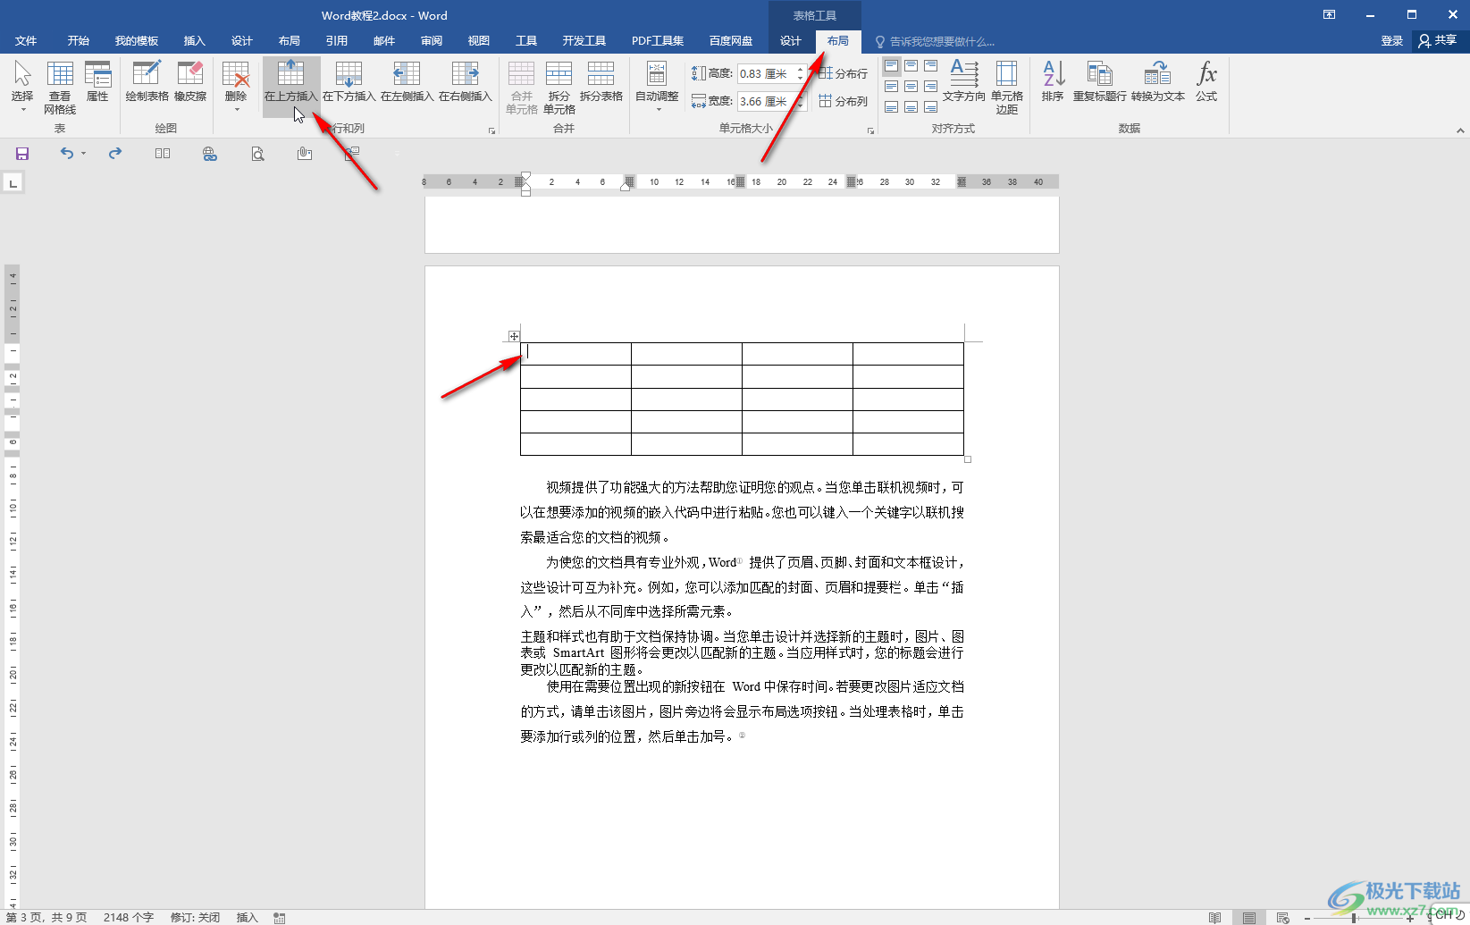The image size is (1470, 925).
Task: Click the print preview magnifier icon
Action: point(257,154)
